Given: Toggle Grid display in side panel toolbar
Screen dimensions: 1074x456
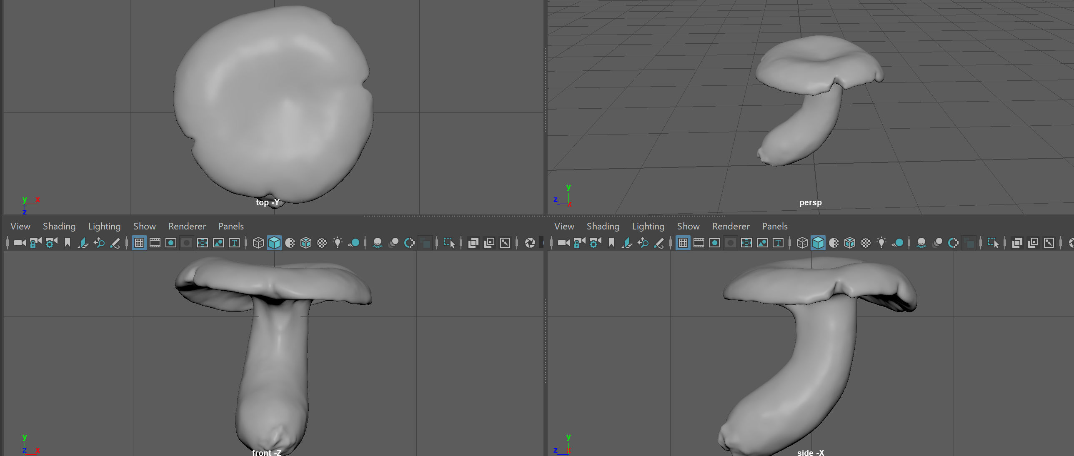Looking at the screenshot, I should coord(683,243).
